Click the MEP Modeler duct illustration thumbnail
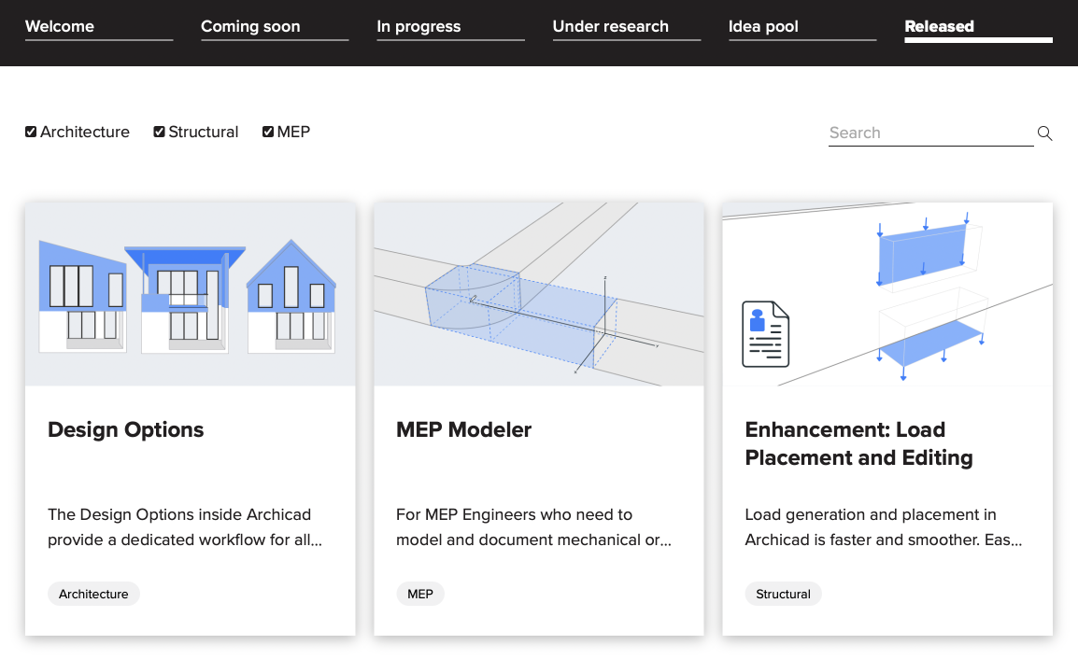The height and width of the screenshot is (659, 1078). pos(539,294)
